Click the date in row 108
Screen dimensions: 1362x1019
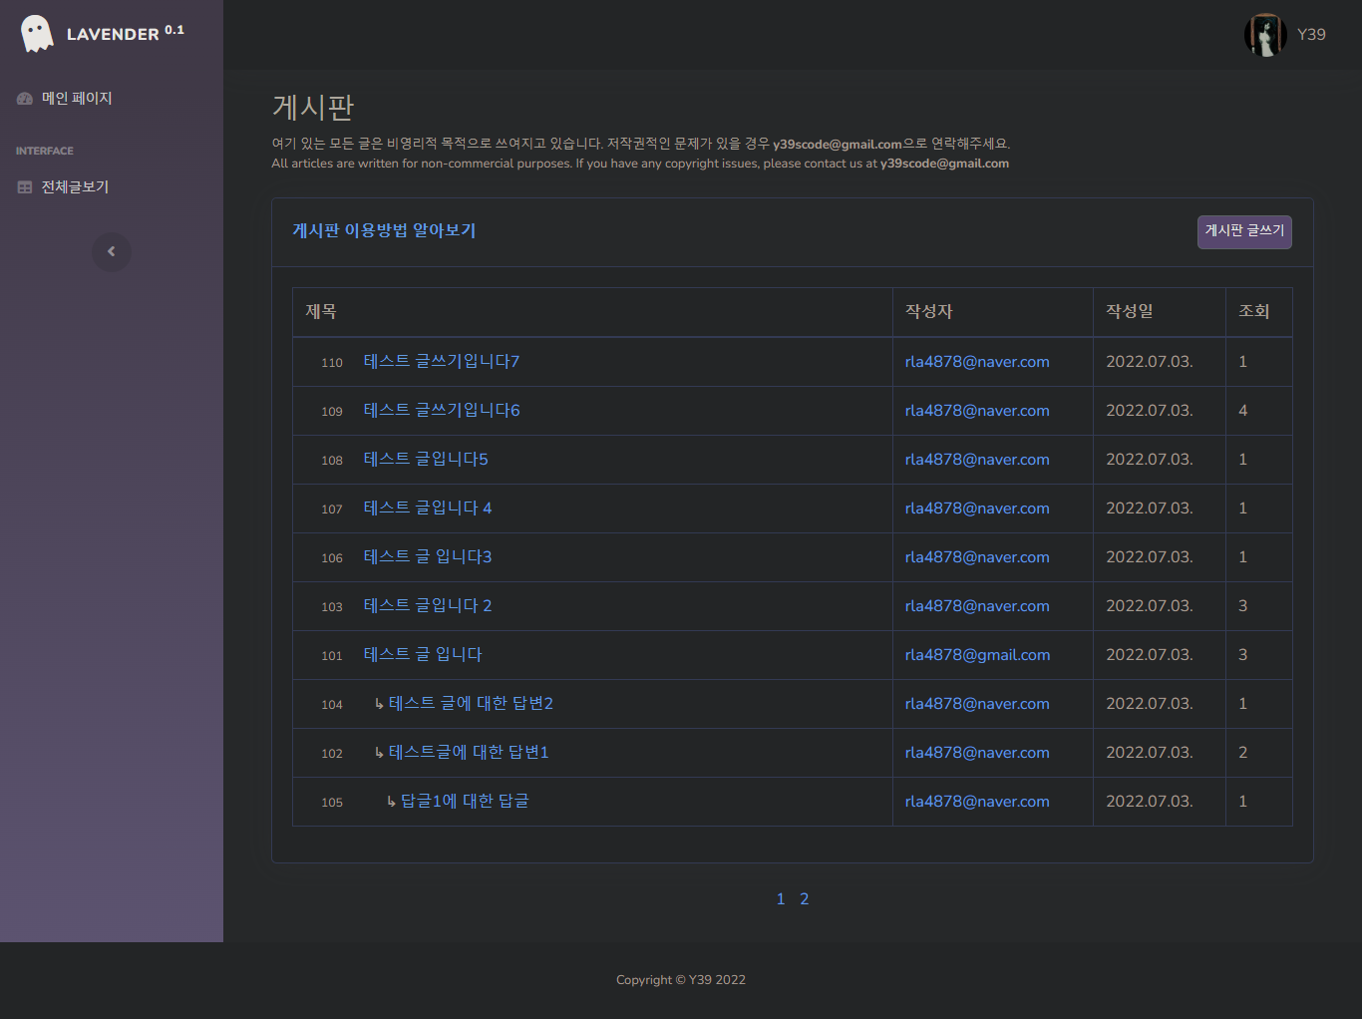(1150, 460)
